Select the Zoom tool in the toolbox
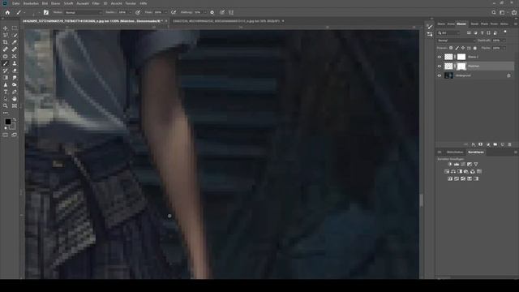Screen dimensions: 519x292 click(6, 106)
